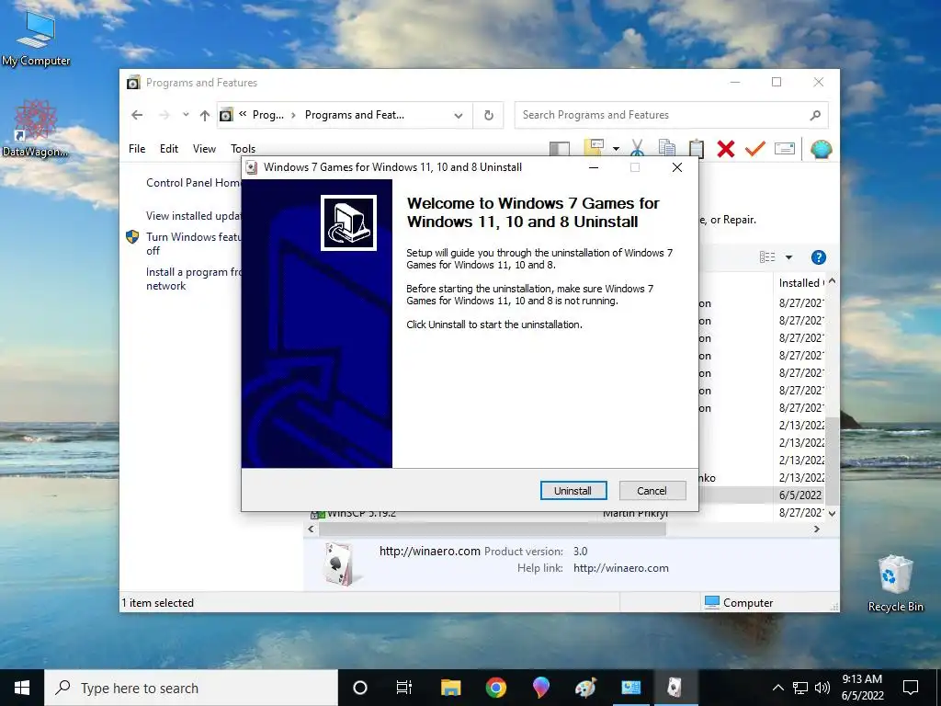Click the Cut scissors toolbar icon
941x706 pixels.
point(638,148)
